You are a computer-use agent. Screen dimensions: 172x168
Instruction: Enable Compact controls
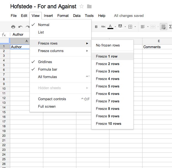[60, 99]
